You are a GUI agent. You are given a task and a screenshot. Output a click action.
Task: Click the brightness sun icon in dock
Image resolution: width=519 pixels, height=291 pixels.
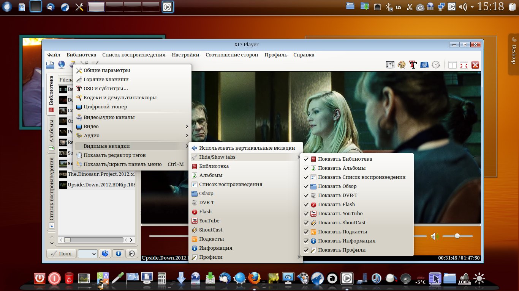(x=479, y=279)
